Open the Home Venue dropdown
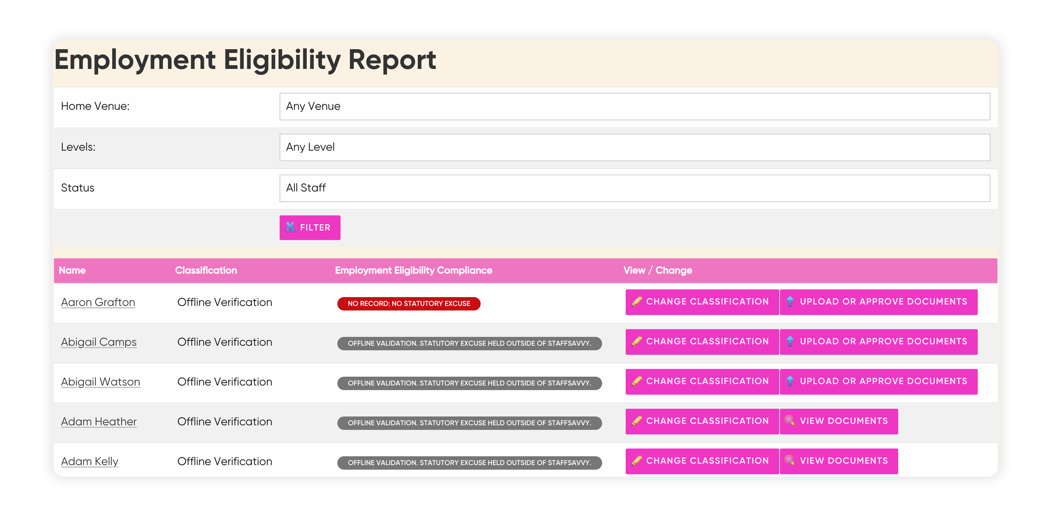This screenshot has width=1057, height=506. pyautogui.click(x=634, y=106)
